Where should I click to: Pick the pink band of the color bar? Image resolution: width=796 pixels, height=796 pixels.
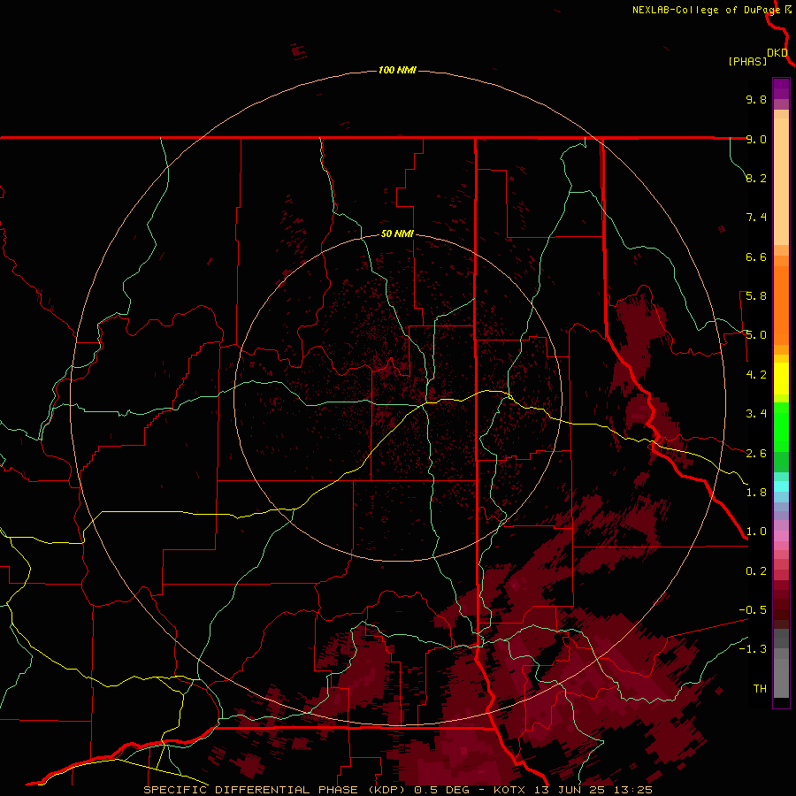[781, 536]
